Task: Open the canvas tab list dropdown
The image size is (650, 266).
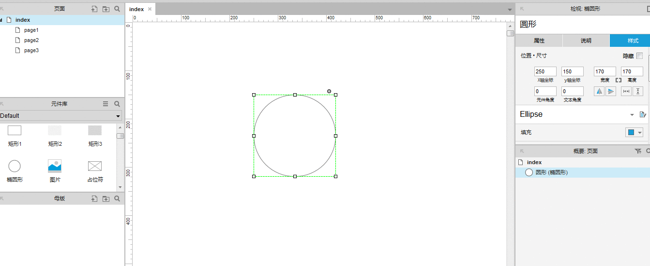Action: click(510, 10)
